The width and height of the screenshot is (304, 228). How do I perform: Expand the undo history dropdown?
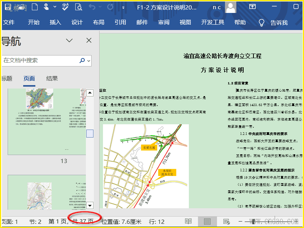pos(100,7)
